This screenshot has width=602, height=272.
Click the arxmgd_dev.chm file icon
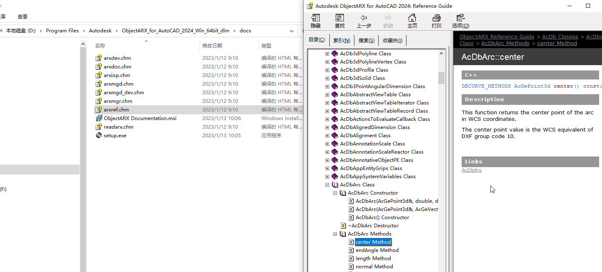(x=98, y=93)
